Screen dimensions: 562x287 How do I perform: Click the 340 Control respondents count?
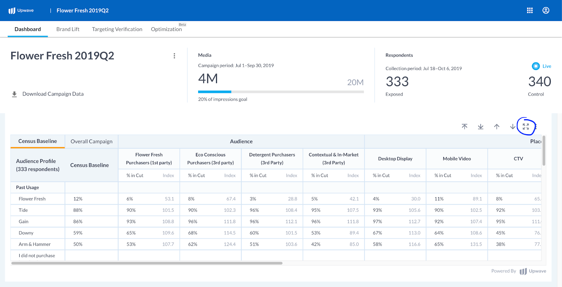tap(540, 82)
